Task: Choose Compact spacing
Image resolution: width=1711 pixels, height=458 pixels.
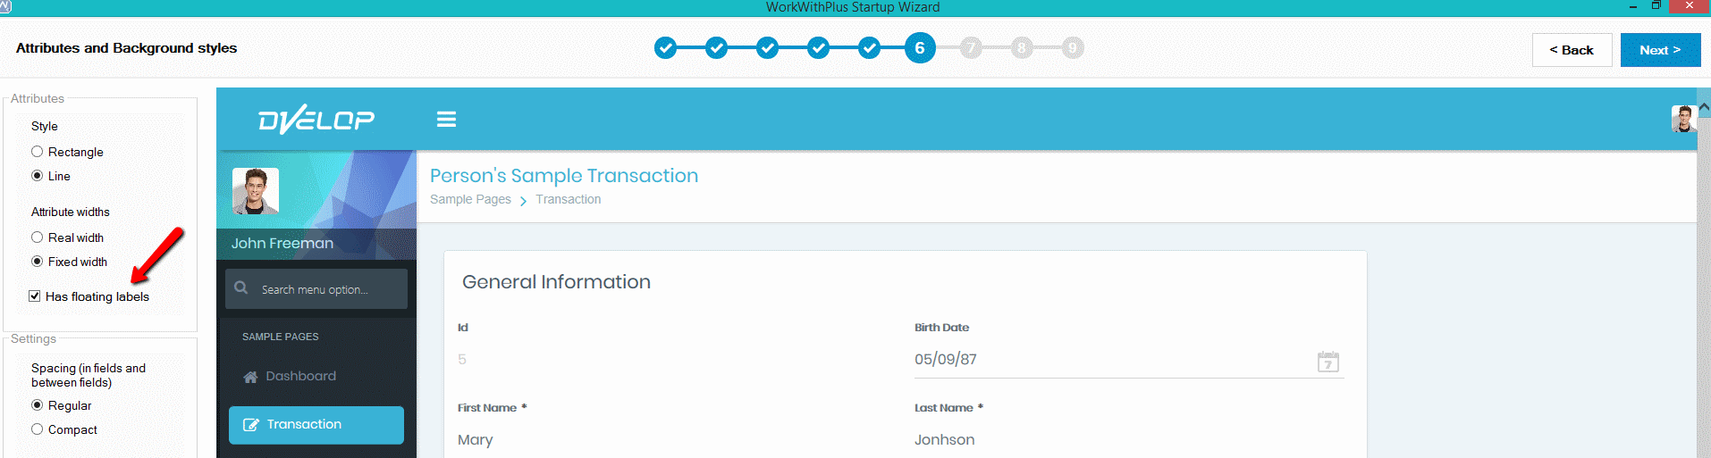Action: 38,429
